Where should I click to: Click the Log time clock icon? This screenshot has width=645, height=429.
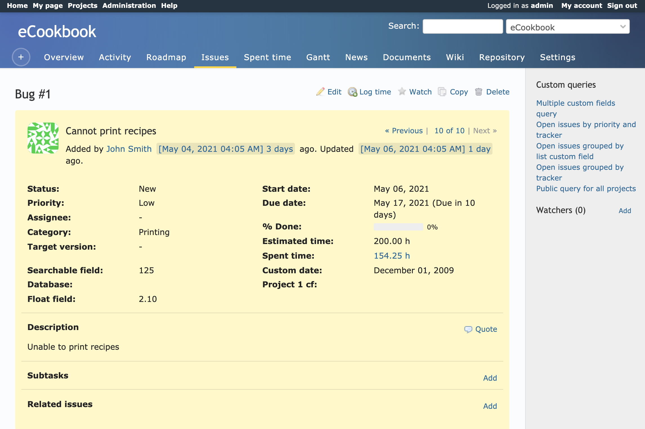[352, 92]
